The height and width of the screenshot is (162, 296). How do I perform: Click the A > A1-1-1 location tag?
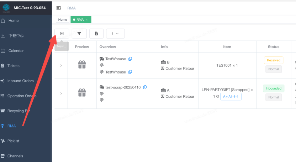pyautogui.click(x=231, y=96)
